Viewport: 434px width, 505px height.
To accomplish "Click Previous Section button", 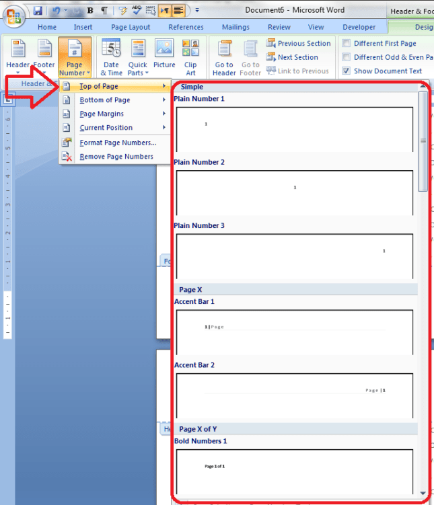I will 298,43.
